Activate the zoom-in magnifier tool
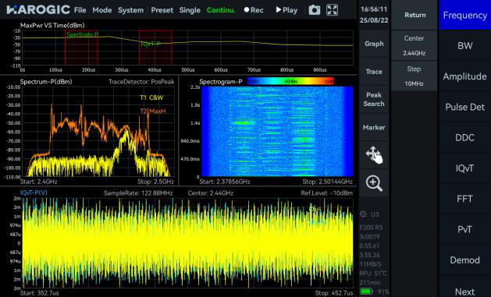491x297 pixels. 374,183
